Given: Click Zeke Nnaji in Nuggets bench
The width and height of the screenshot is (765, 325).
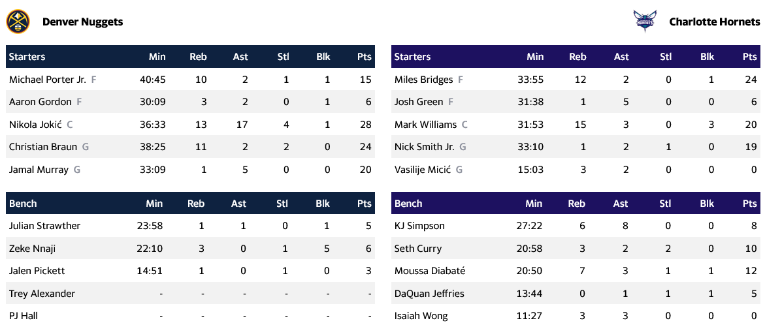Looking at the screenshot, I should (33, 249).
